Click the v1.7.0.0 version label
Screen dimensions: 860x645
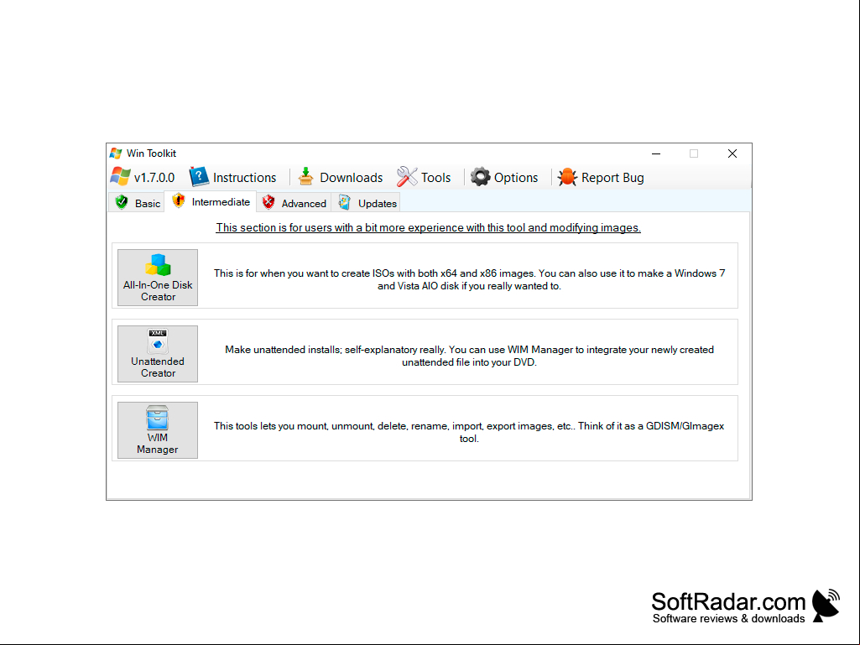154,178
